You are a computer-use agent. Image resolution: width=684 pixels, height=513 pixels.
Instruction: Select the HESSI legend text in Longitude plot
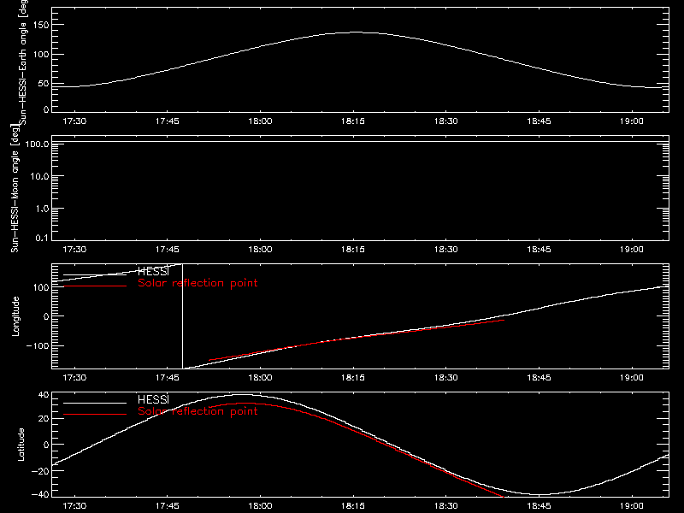click(x=153, y=271)
